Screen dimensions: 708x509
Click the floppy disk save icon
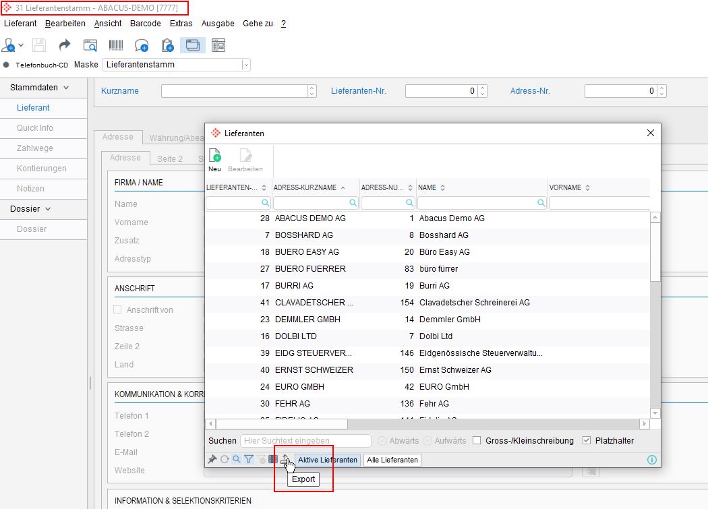(x=39, y=45)
